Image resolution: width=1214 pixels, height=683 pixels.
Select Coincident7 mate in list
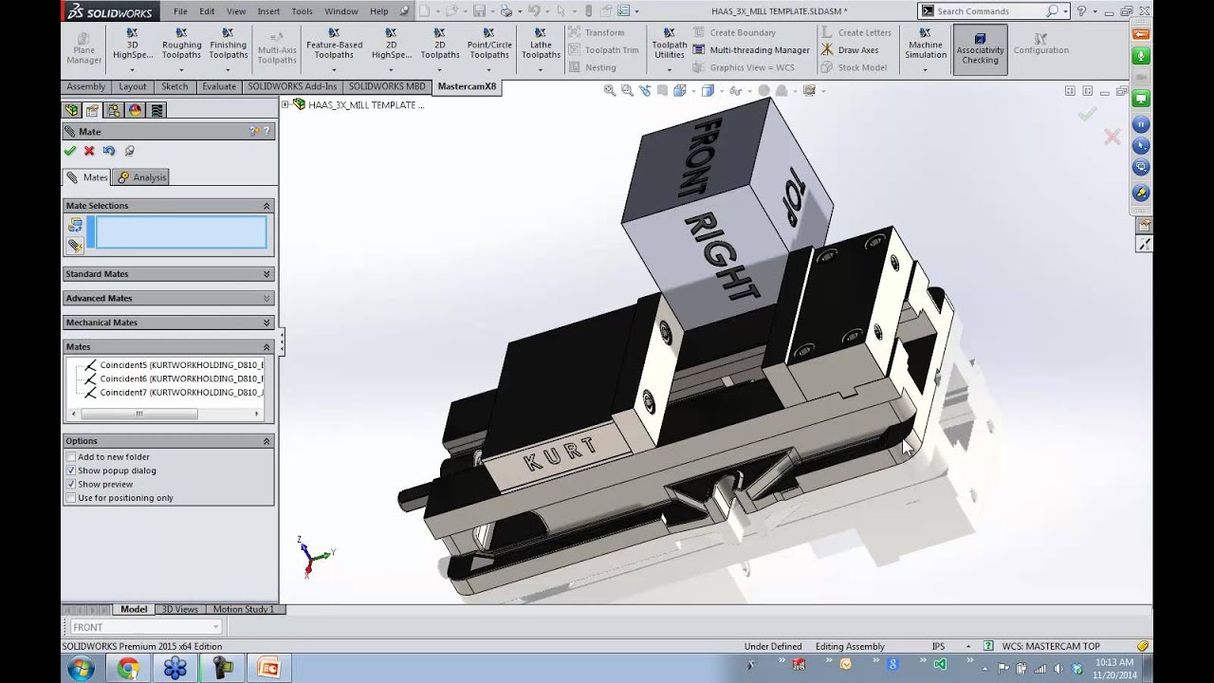pyautogui.click(x=173, y=392)
